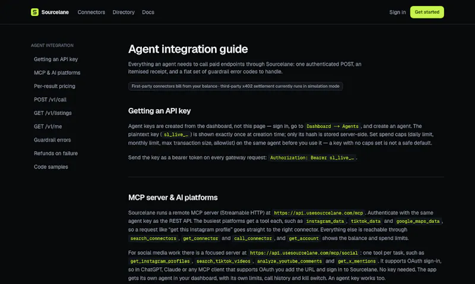Click the call_connector code tag
This screenshot has width=475, height=284.
tap(253, 238)
